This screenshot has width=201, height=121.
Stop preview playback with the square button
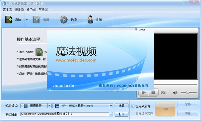click(153, 93)
